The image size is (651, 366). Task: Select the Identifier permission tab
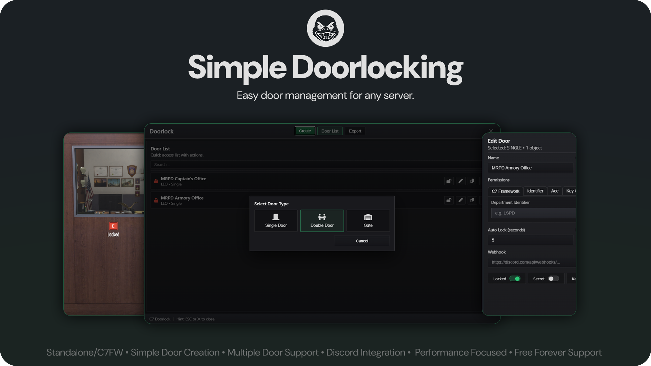click(535, 191)
